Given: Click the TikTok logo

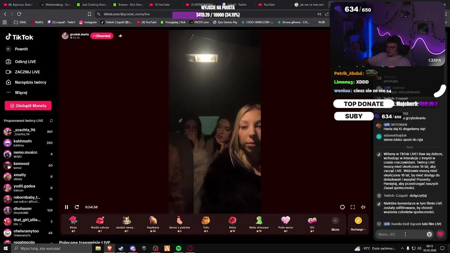Looking at the screenshot, I should pos(19,37).
